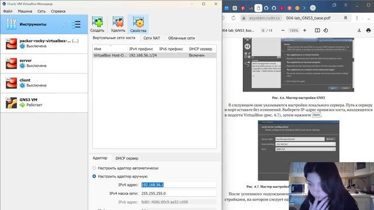Rotate the PDF document
The image size is (374, 210).
pos(326,30)
